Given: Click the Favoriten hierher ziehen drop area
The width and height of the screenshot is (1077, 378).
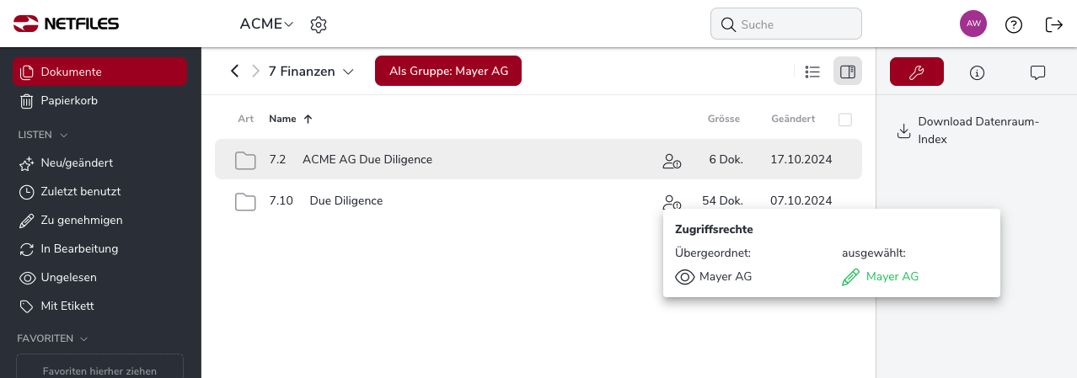Looking at the screenshot, I should tap(99, 367).
